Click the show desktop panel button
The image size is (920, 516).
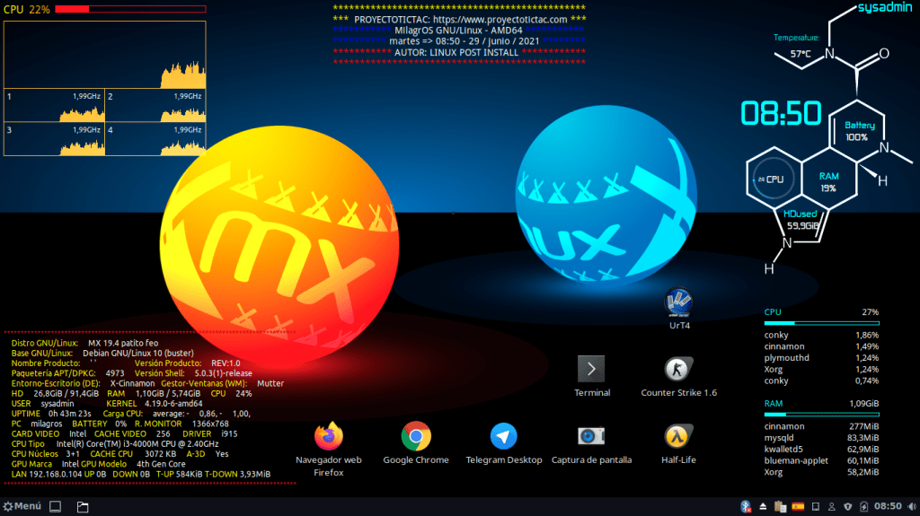54,507
